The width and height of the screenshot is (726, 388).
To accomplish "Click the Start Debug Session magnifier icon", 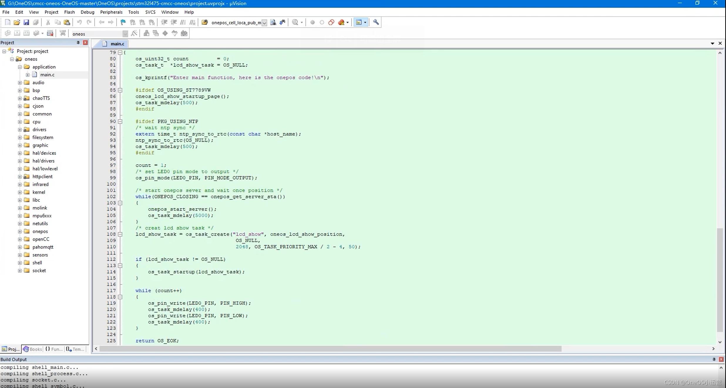I will point(295,22).
